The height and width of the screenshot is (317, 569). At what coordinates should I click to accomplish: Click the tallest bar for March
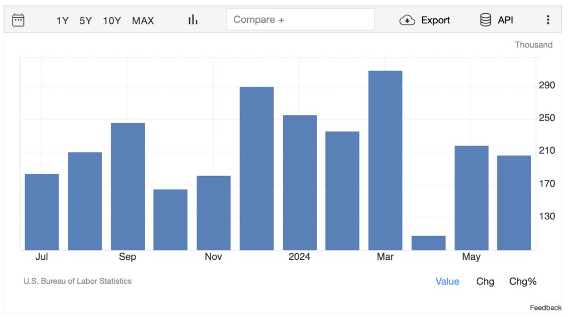tap(385, 160)
